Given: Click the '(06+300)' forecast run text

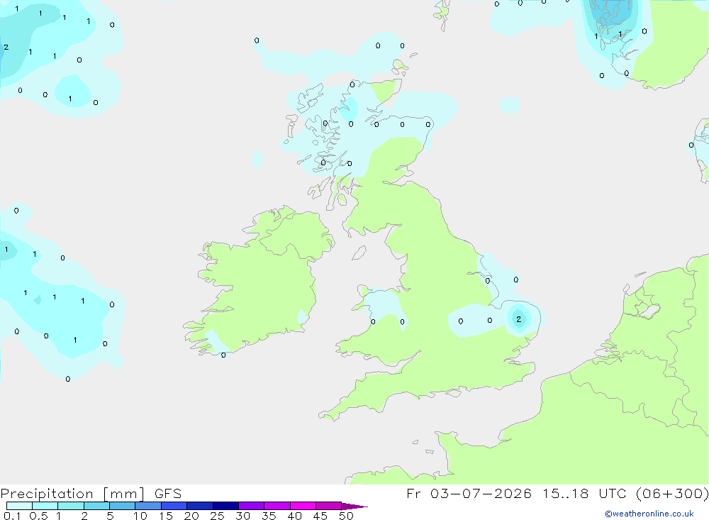Looking at the screenshot, I should tap(672, 493).
